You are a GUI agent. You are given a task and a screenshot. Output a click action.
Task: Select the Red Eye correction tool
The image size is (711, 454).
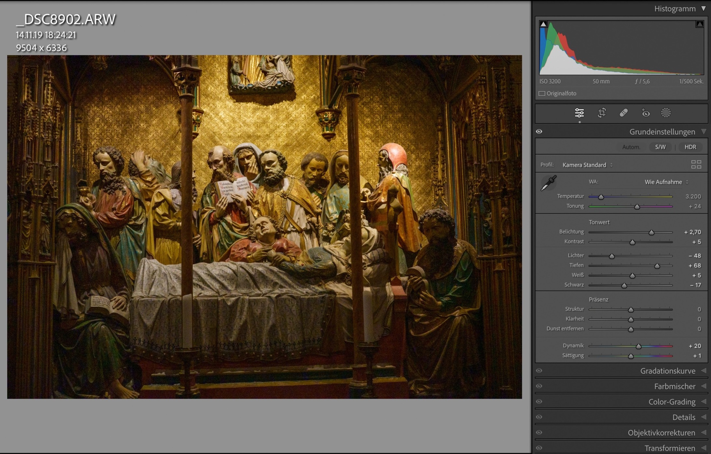coord(645,113)
